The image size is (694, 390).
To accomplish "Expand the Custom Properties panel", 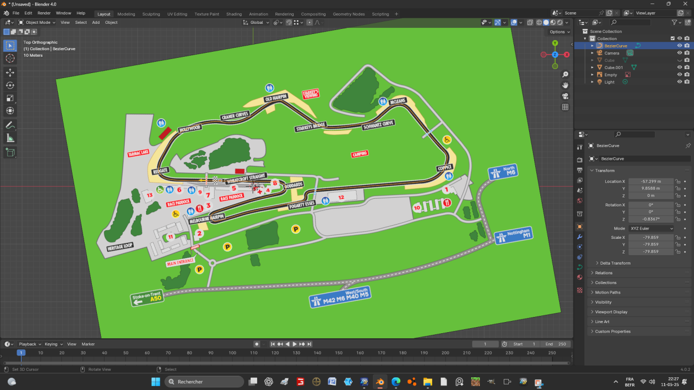I will click(639, 332).
